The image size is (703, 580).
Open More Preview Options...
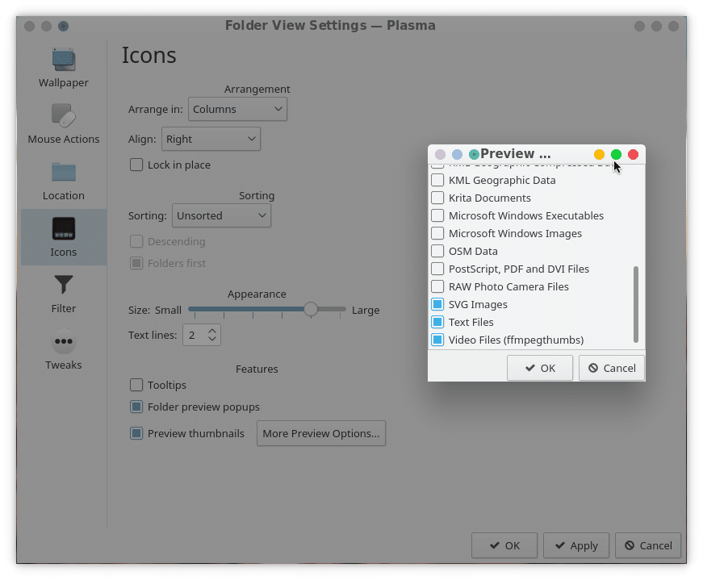point(321,433)
